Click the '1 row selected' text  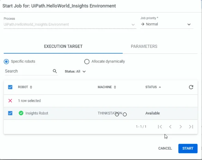point(29,101)
